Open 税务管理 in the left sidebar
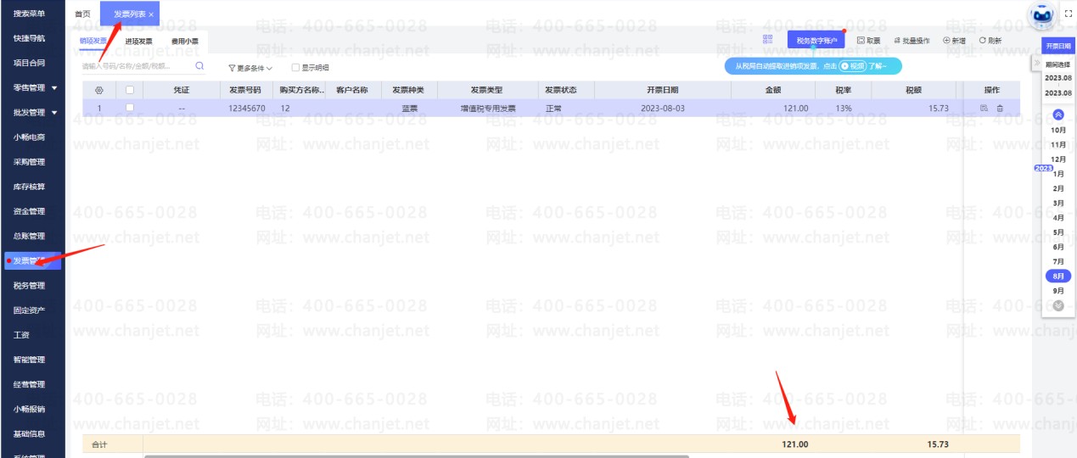 pyautogui.click(x=29, y=286)
